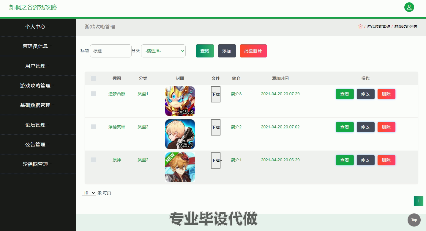Click timestamp 2021-04-20 20:07:02
The height and width of the screenshot is (231, 426).
[280, 127]
